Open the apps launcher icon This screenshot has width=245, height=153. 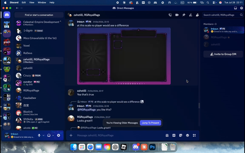pyautogui.click(x=194, y=135)
